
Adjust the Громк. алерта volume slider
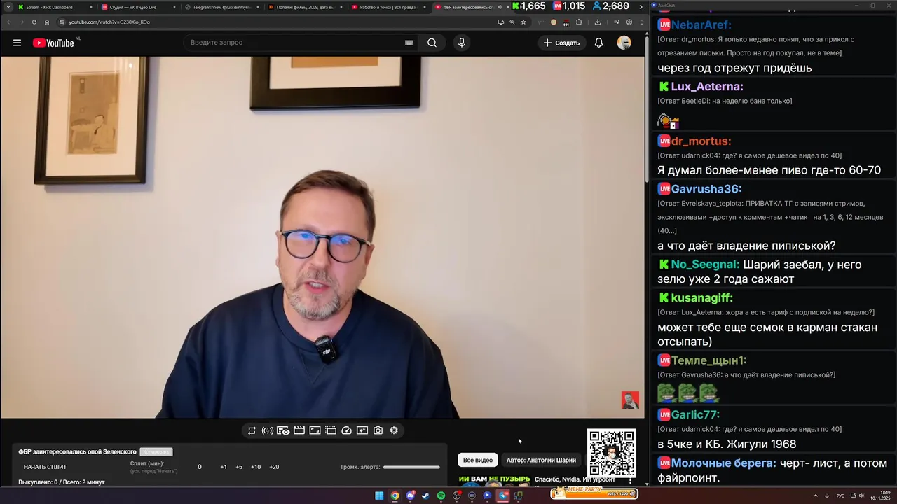click(x=411, y=467)
